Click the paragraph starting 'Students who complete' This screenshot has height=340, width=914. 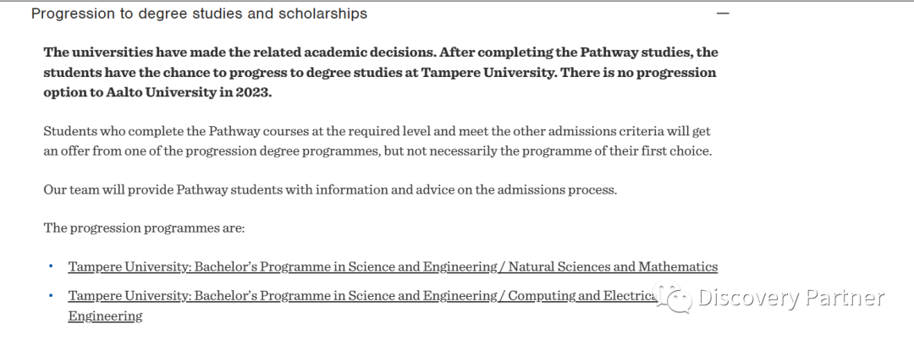377,141
